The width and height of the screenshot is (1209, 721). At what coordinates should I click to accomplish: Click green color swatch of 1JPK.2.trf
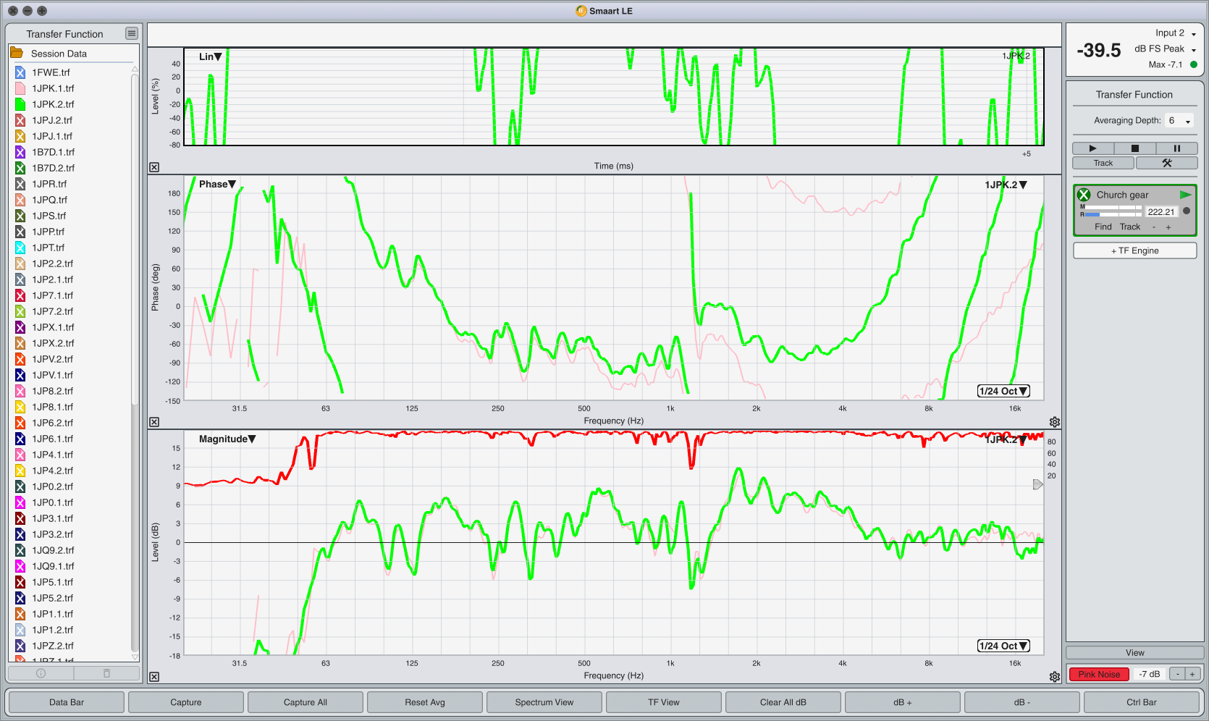coord(20,104)
